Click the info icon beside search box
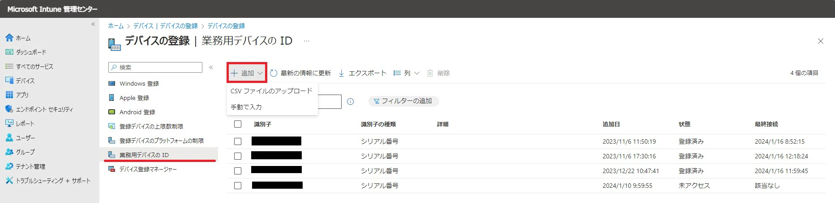 pyautogui.click(x=350, y=101)
